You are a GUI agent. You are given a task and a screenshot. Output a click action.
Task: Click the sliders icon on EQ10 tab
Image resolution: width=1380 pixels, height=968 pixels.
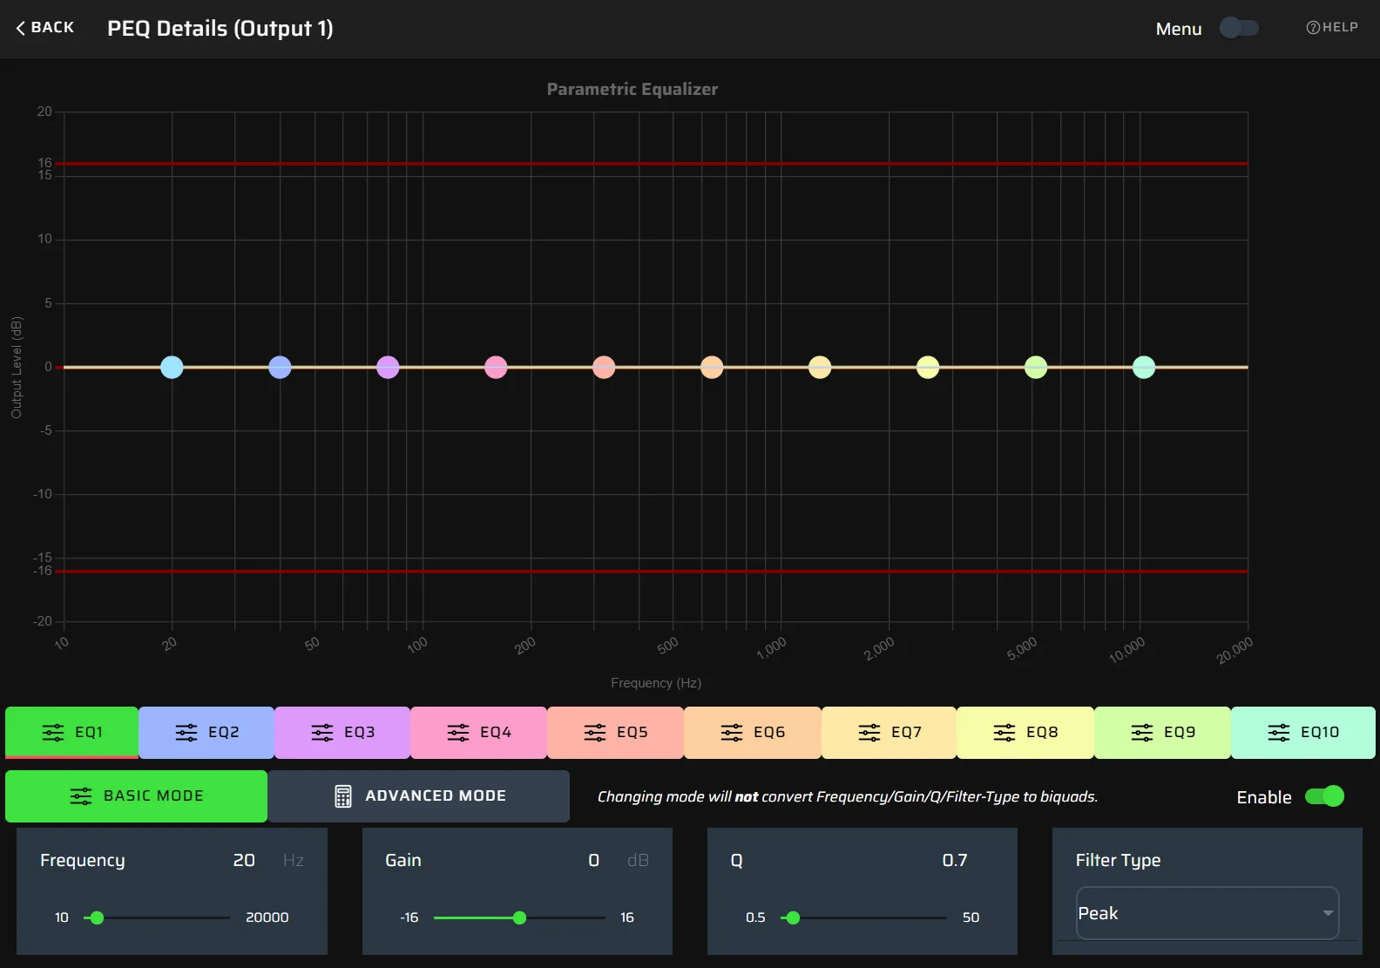(x=1279, y=733)
